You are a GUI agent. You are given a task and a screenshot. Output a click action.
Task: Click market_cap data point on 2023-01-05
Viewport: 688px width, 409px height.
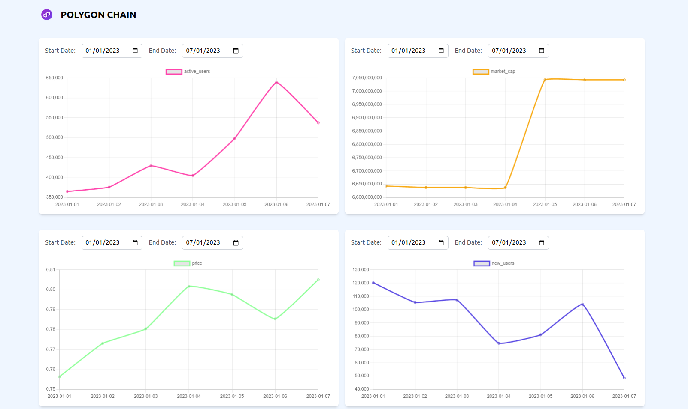pyautogui.click(x=545, y=80)
